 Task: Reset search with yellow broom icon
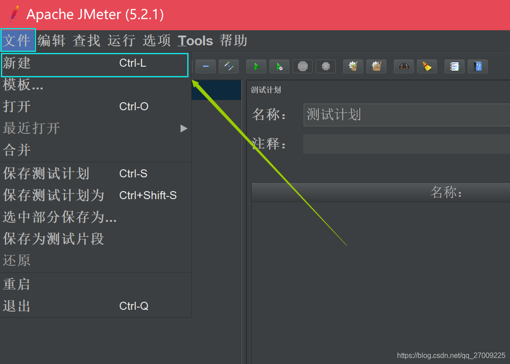427,66
